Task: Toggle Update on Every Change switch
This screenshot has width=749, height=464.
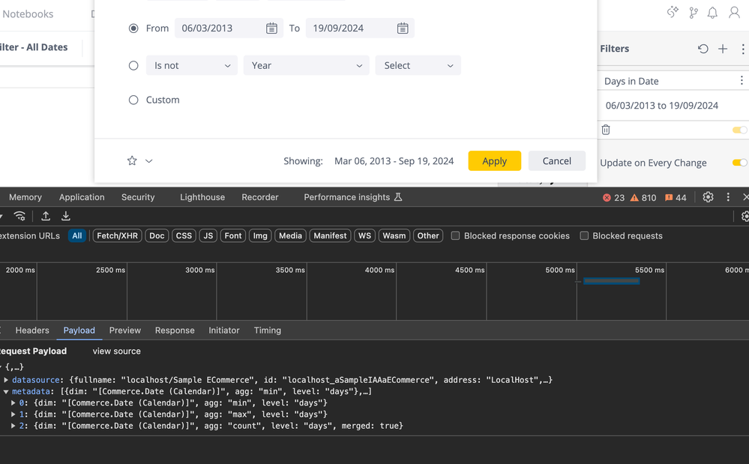Action: click(x=739, y=163)
